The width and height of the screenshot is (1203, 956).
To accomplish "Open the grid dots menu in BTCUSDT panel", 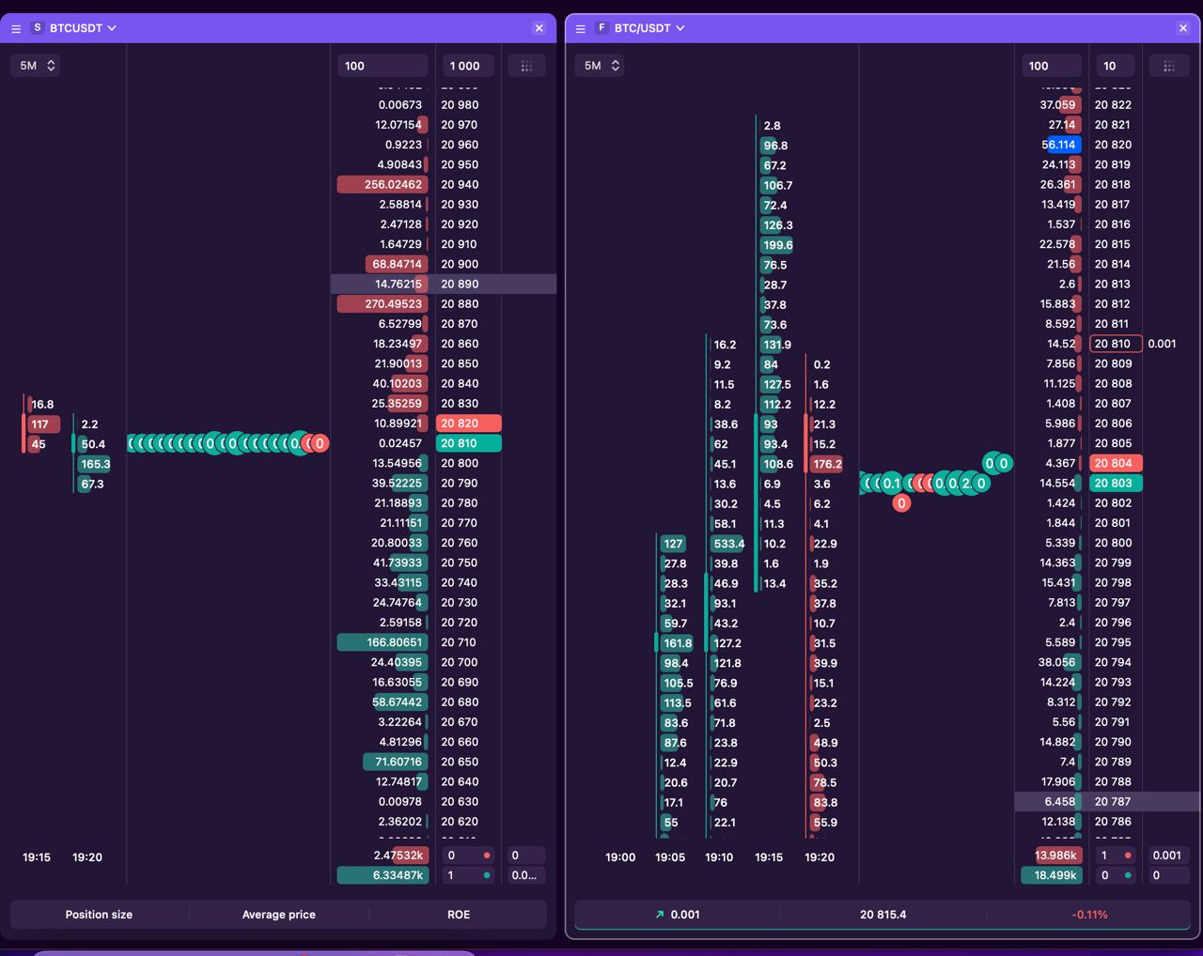I will click(526, 66).
